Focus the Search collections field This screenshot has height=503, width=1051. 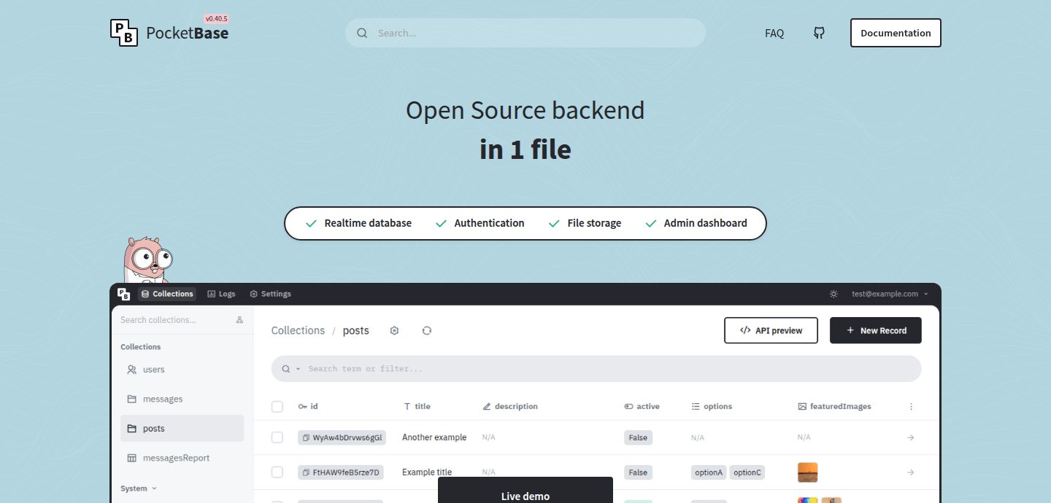pos(175,320)
